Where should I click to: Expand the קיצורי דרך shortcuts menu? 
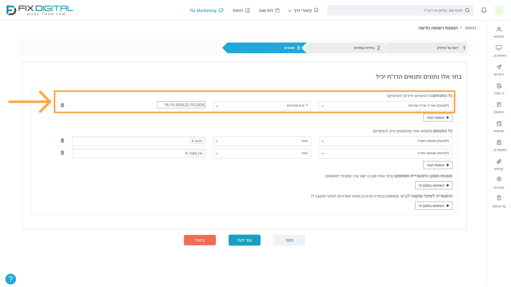(303, 10)
